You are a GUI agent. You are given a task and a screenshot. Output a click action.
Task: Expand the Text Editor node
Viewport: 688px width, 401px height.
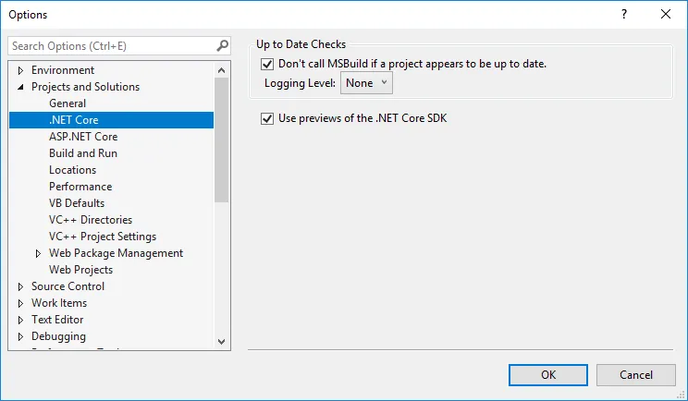pos(21,320)
